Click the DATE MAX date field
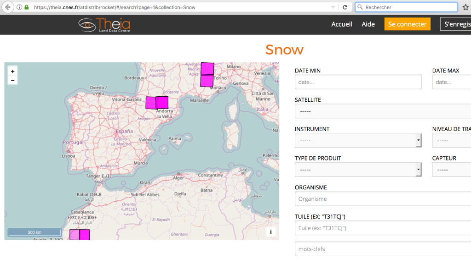This screenshot has width=471, height=264. (x=452, y=82)
